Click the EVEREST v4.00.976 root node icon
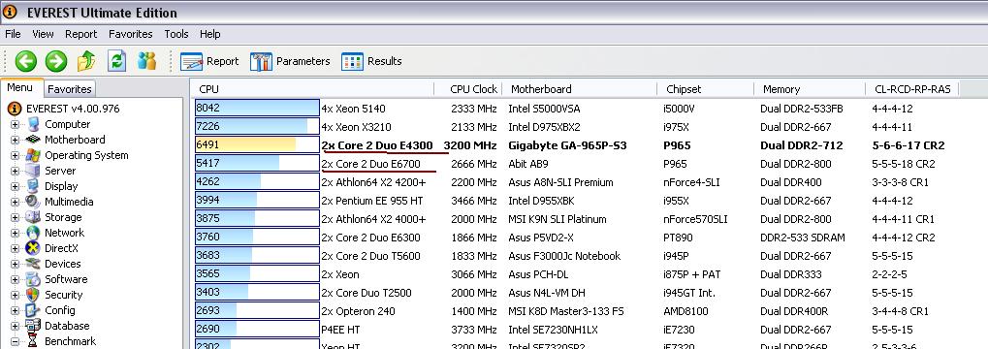Screen dimensions: 988x349 (15, 109)
